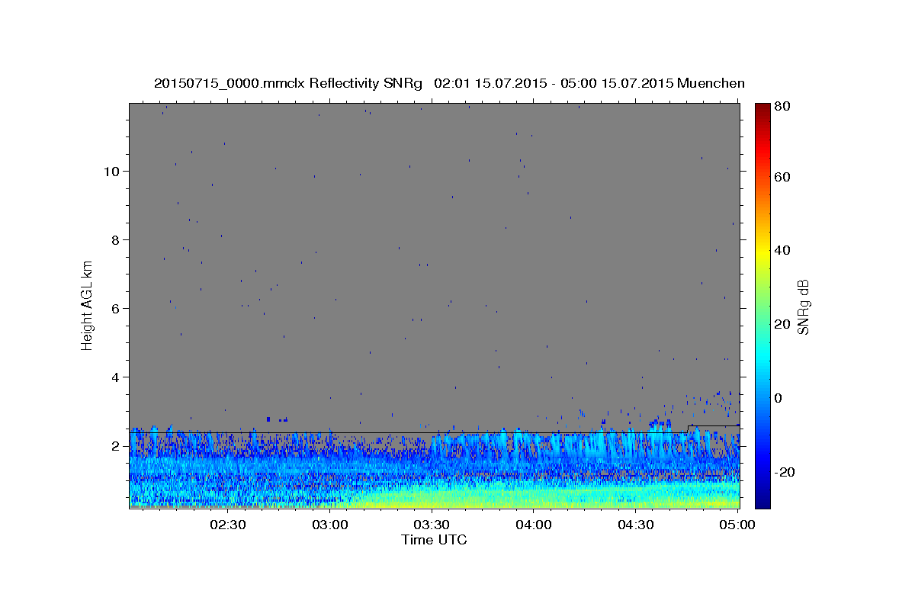Click the 02:30 time tick label
This screenshot has width=915, height=610.
227,525
